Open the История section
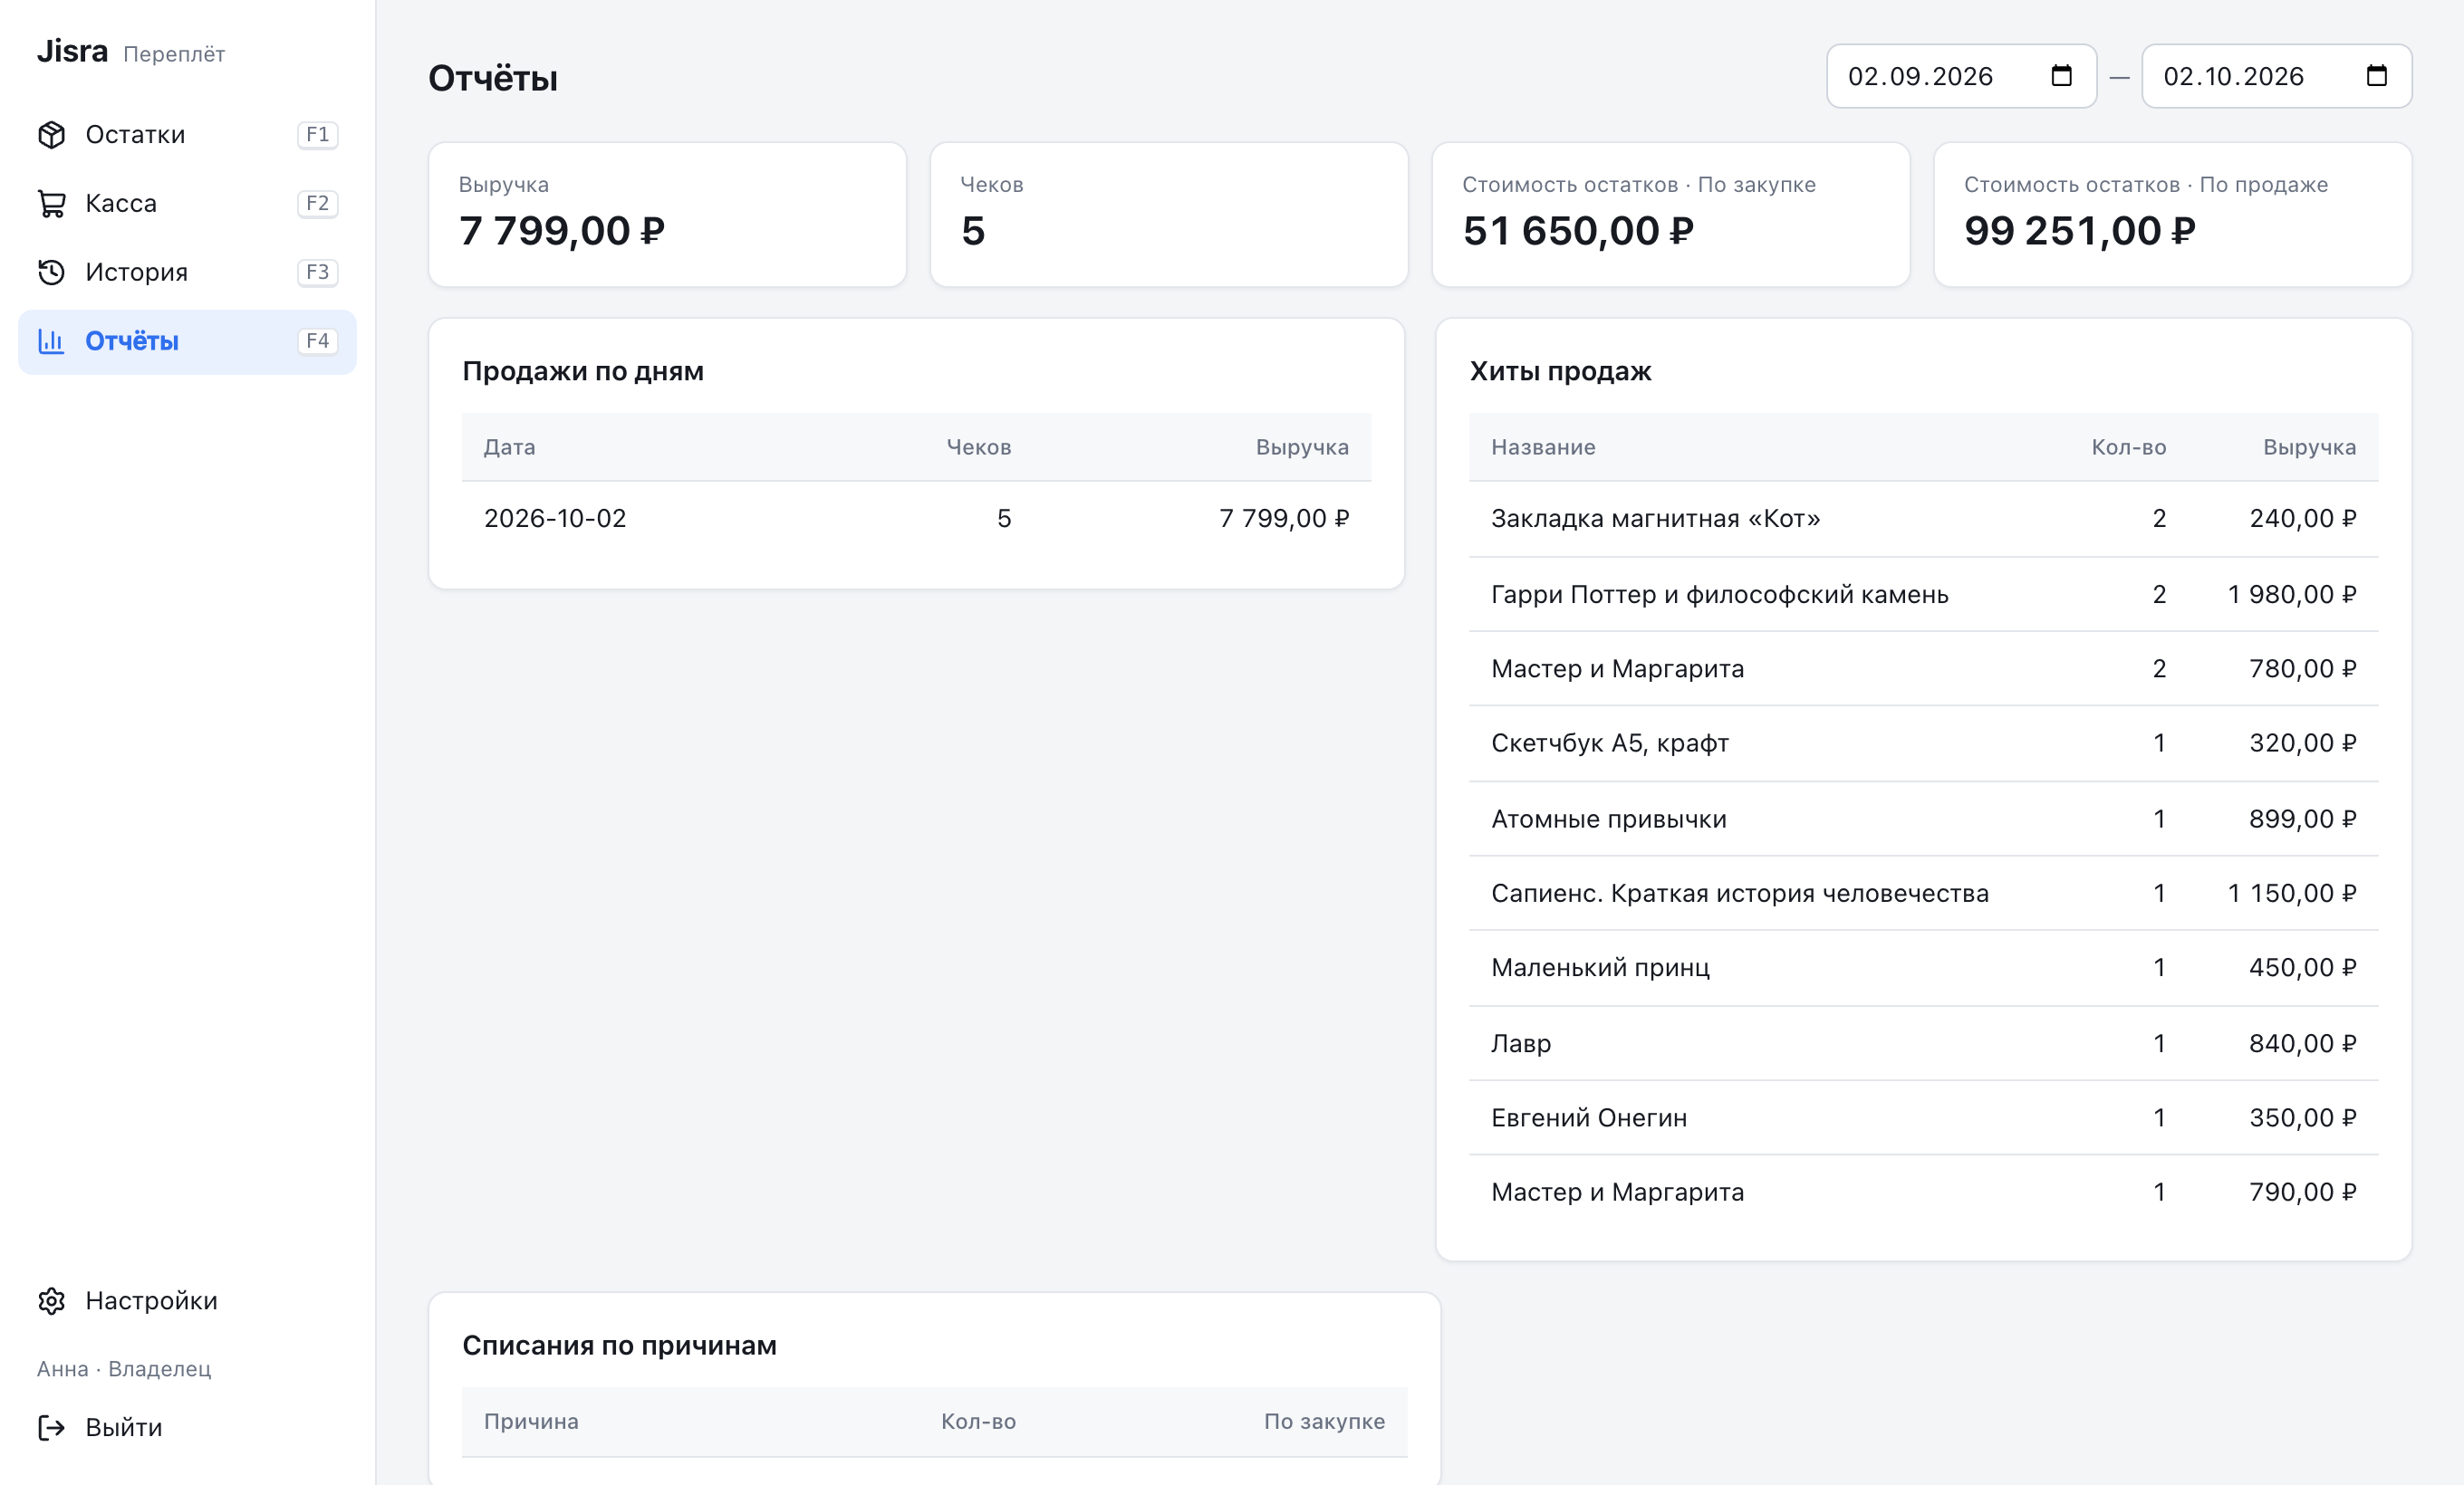 click(187, 272)
